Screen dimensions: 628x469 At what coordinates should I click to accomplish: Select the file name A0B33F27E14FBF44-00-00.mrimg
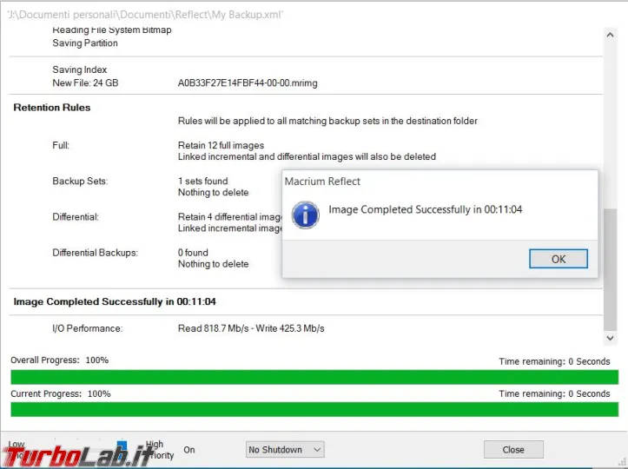(x=248, y=83)
